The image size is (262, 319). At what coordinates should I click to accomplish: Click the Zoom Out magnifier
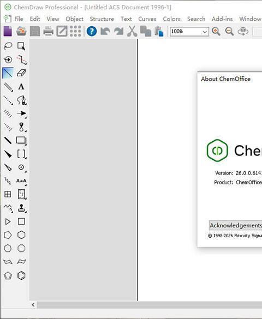(x=229, y=32)
